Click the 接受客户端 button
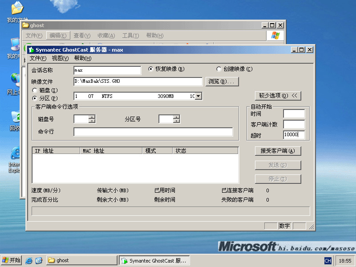 278,151
